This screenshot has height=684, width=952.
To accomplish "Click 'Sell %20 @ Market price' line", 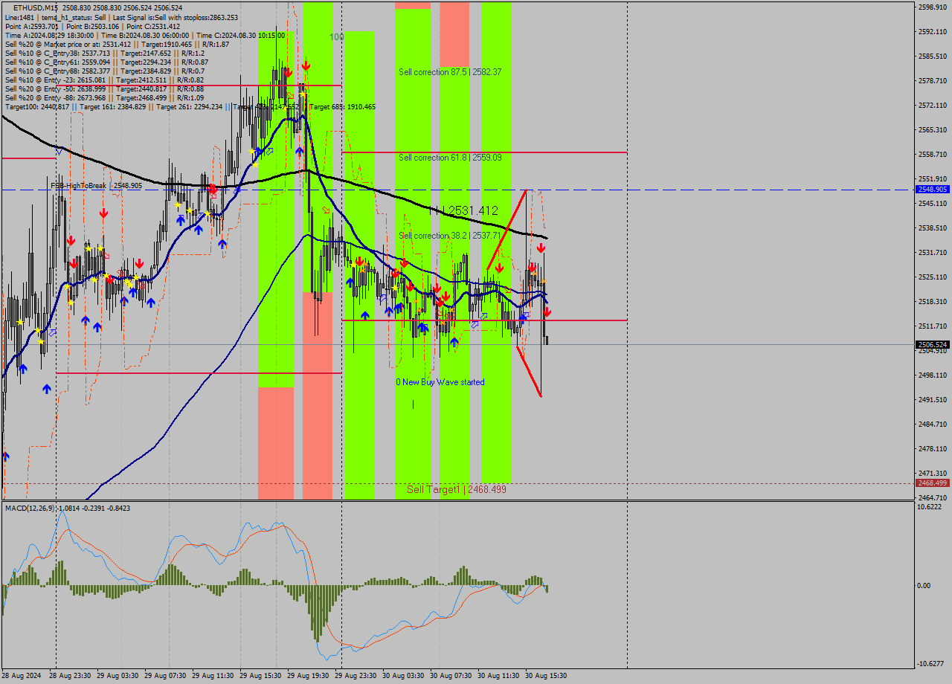I will point(117,44).
